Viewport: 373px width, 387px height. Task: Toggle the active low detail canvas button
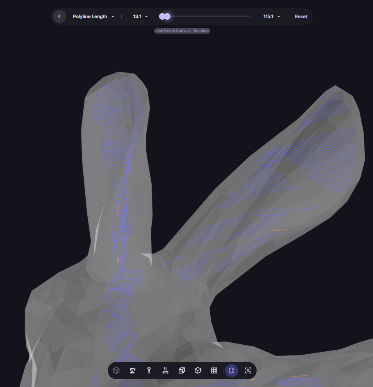232,371
